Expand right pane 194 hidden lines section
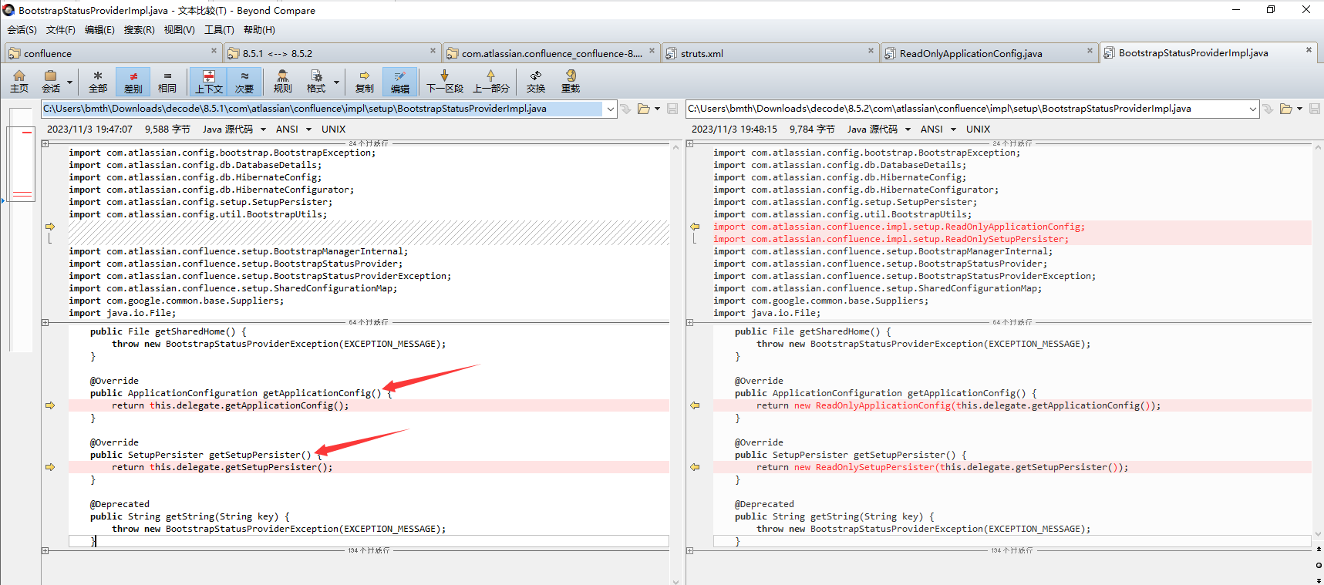1324x585 pixels. 690,550
